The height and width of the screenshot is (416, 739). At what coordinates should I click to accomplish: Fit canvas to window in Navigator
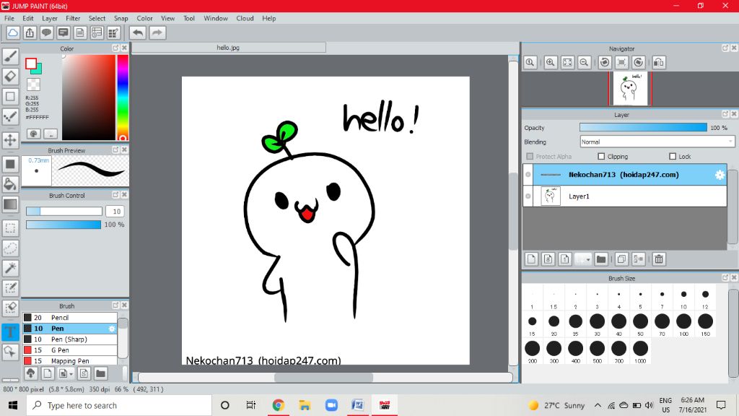567,62
